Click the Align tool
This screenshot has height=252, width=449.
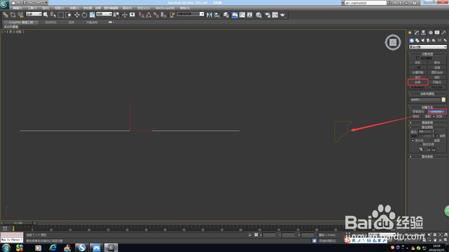coord(217,15)
